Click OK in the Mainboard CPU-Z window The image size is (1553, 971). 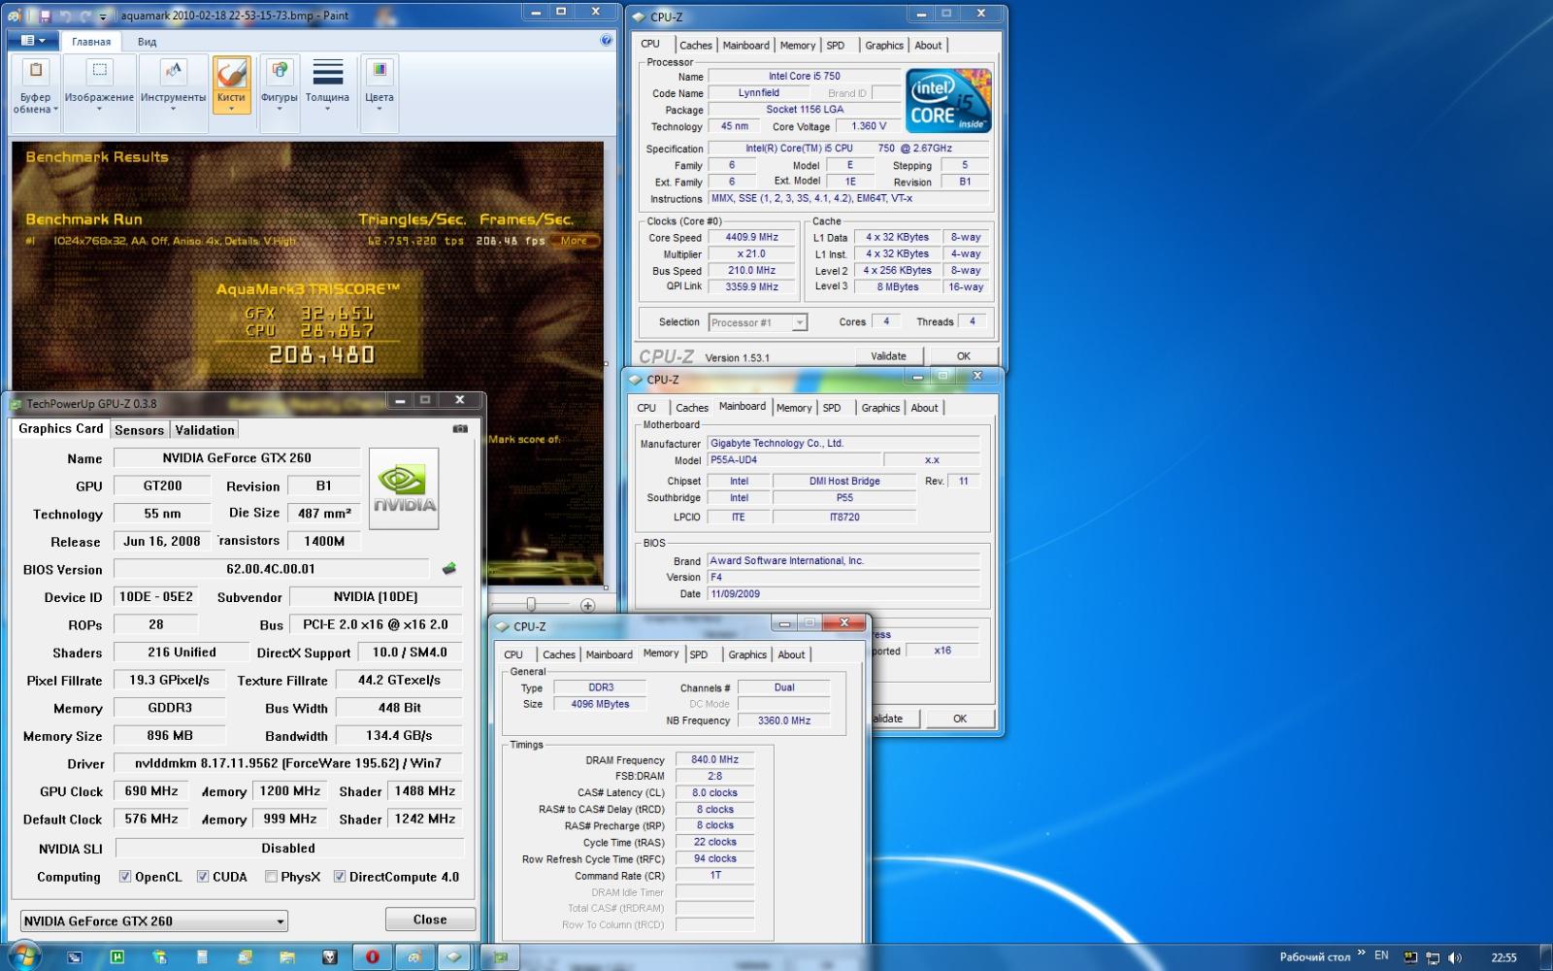(x=960, y=719)
